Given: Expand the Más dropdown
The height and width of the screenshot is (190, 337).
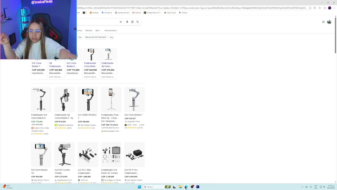Looking at the screenshot, I should click(x=98, y=31).
